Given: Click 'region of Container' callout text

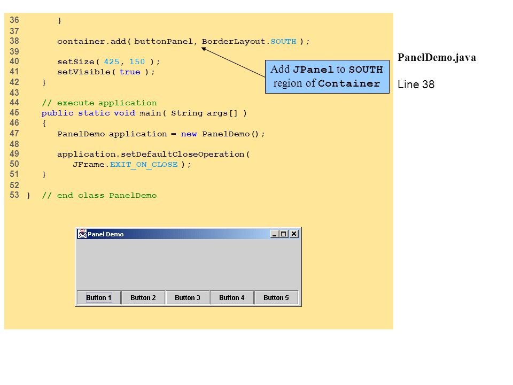Looking at the screenshot, I should pos(327,83).
